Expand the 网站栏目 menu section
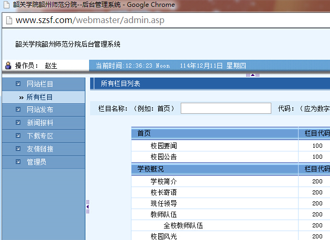Image resolution: width=330 pixels, height=240 pixels. pyautogui.click(x=43, y=84)
